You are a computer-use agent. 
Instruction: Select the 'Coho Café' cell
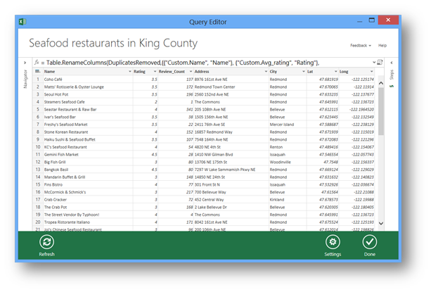click(88, 80)
